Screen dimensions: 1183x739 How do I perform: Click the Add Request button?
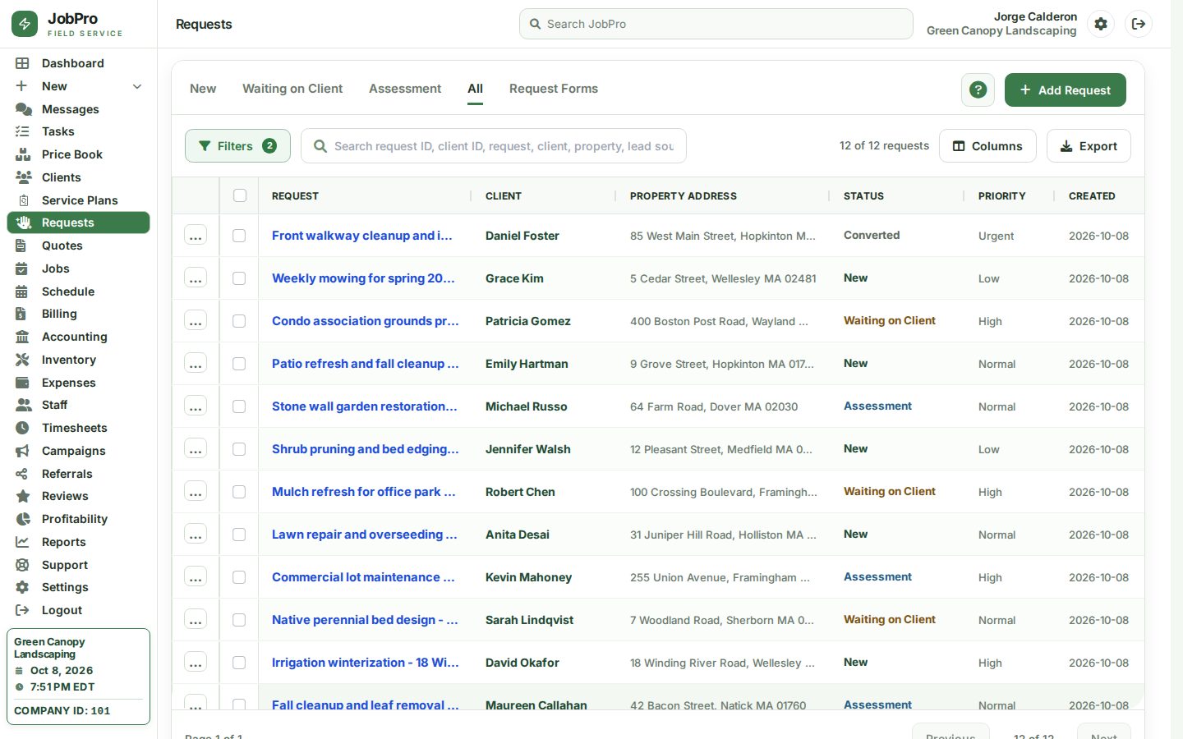[x=1066, y=90]
